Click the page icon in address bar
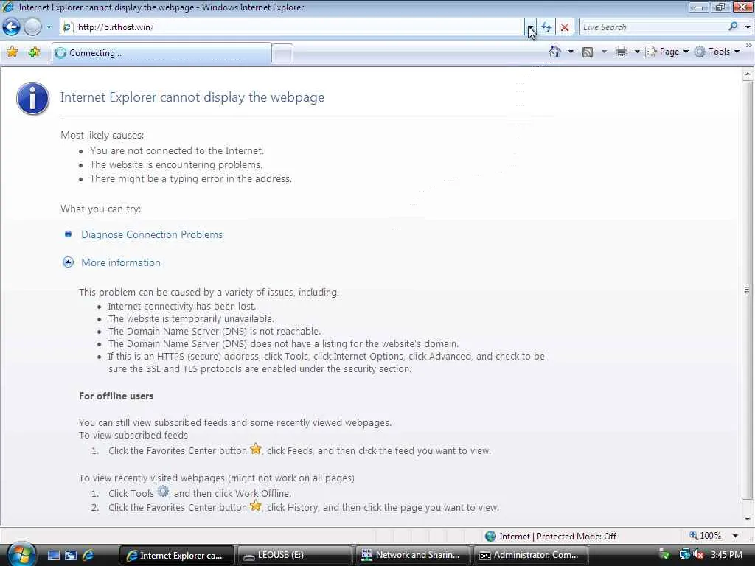The width and height of the screenshot is (755, 566). pos(69,27)
